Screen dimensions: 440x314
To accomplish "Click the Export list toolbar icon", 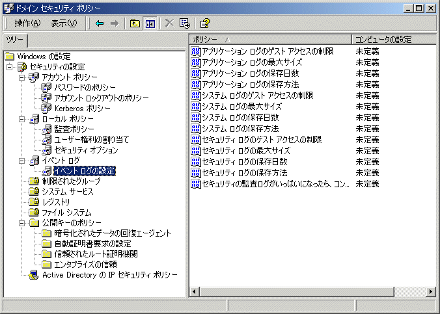I will (x=185, y=23).
